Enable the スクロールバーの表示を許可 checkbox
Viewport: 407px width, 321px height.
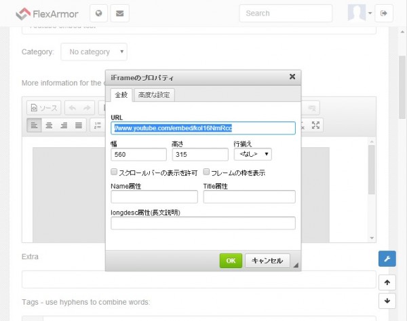click(114, 172)
